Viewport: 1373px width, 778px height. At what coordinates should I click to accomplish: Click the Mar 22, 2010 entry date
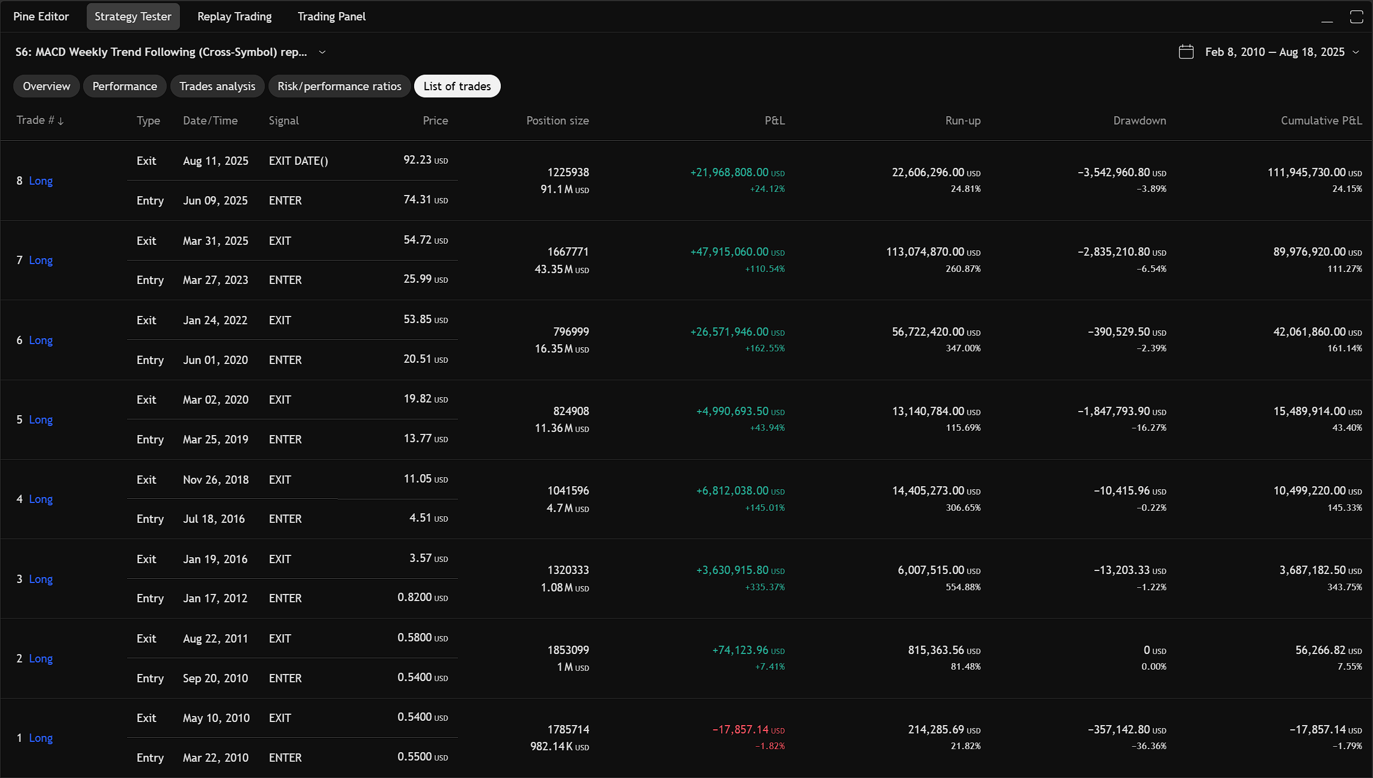pos(215,758)
